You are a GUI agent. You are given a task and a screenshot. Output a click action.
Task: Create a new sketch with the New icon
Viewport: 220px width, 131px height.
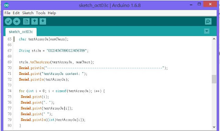pyautogui.click(x=26, y=22)
